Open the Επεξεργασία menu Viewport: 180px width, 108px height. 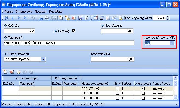(24, 11)
